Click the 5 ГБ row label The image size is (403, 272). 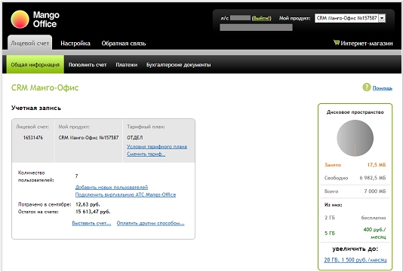click(x=330, y=234)
